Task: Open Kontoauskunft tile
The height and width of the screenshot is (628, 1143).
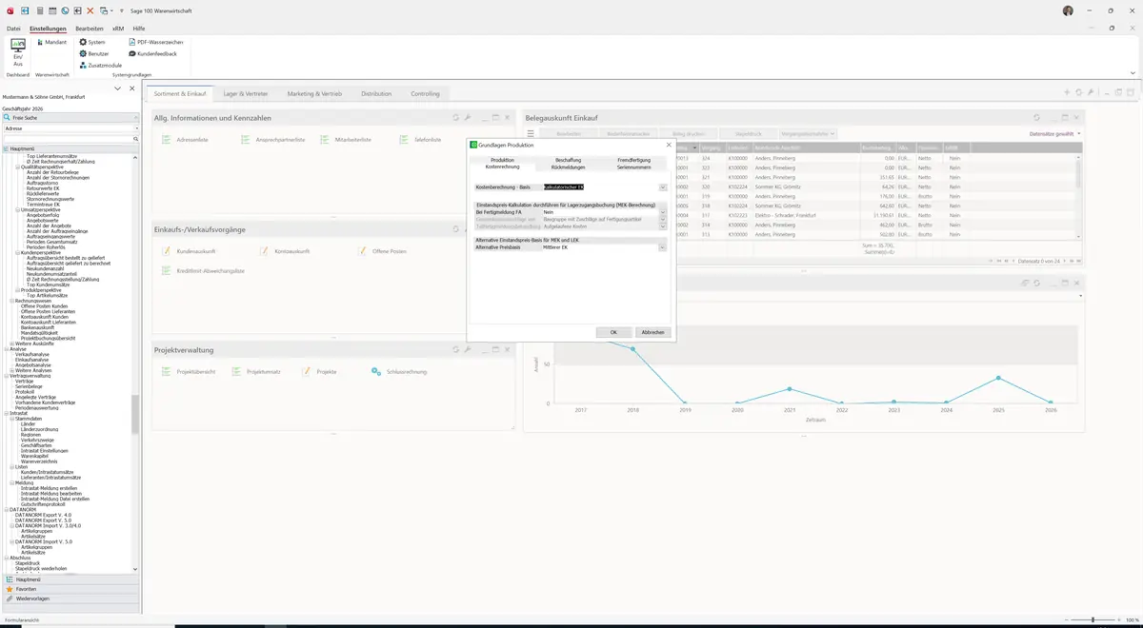Action: (x=285, y=250)
